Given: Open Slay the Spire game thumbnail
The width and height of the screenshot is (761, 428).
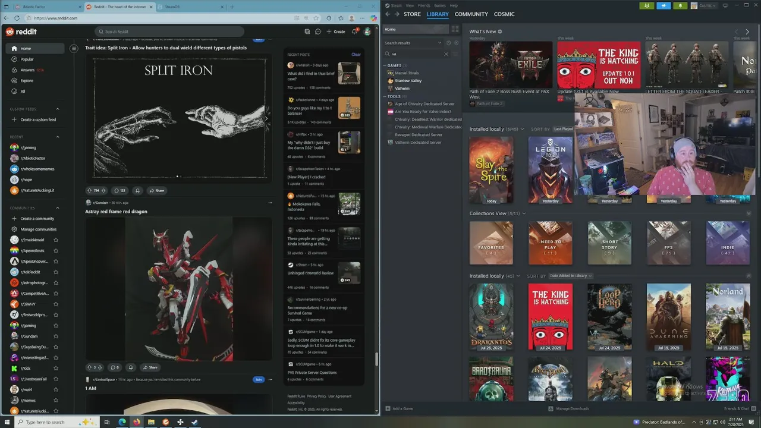Looking at the screenshot, I should tap(491, 170).
